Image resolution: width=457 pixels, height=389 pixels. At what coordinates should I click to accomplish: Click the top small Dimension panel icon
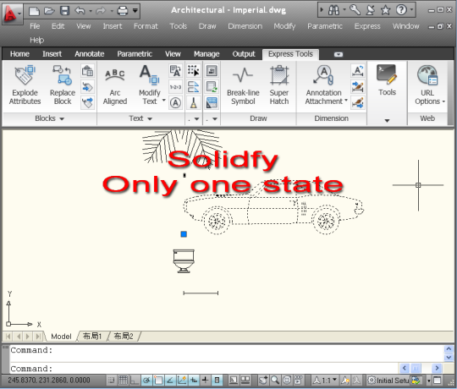(x=358, y=71)
